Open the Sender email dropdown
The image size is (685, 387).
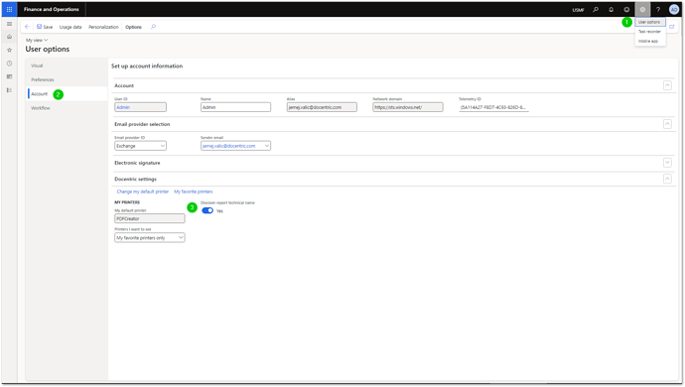coord(235,146)
